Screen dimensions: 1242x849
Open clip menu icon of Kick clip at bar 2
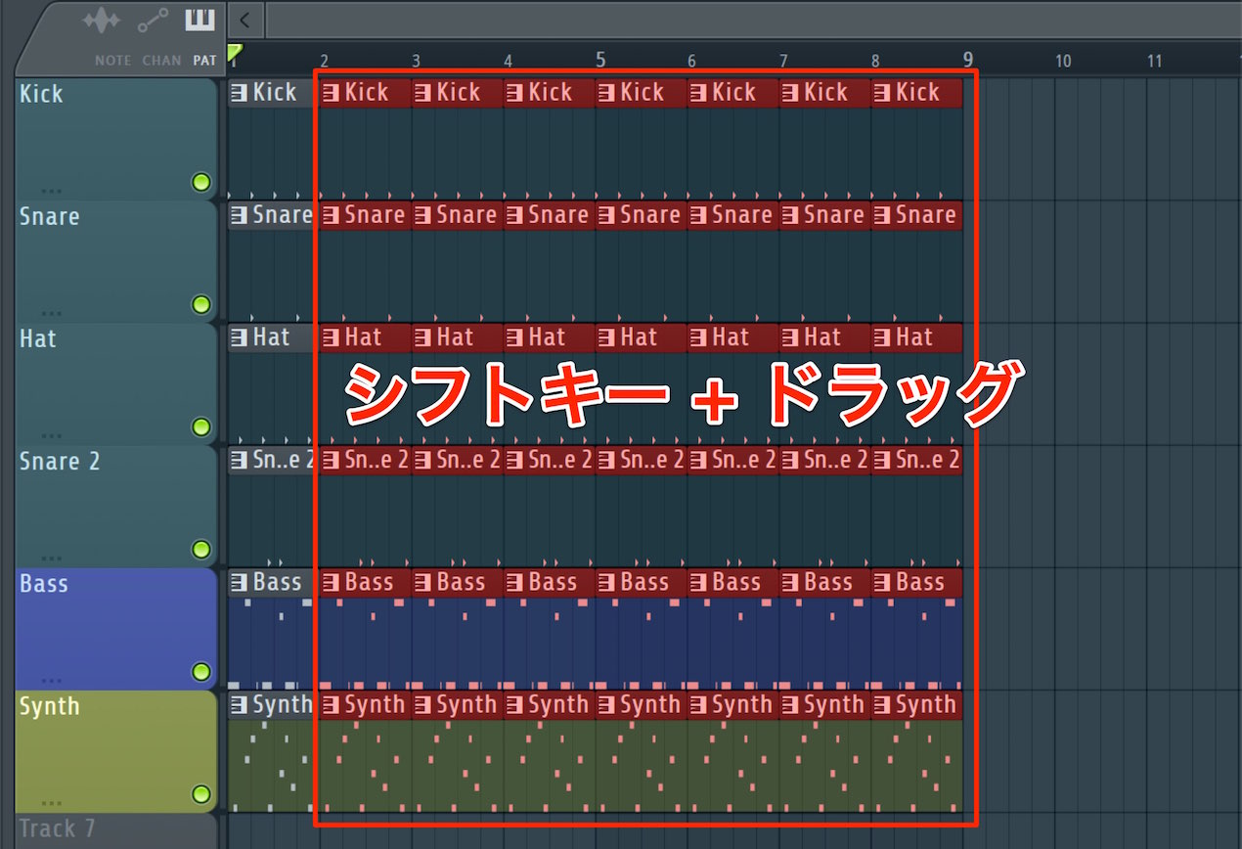pos(332,93)
